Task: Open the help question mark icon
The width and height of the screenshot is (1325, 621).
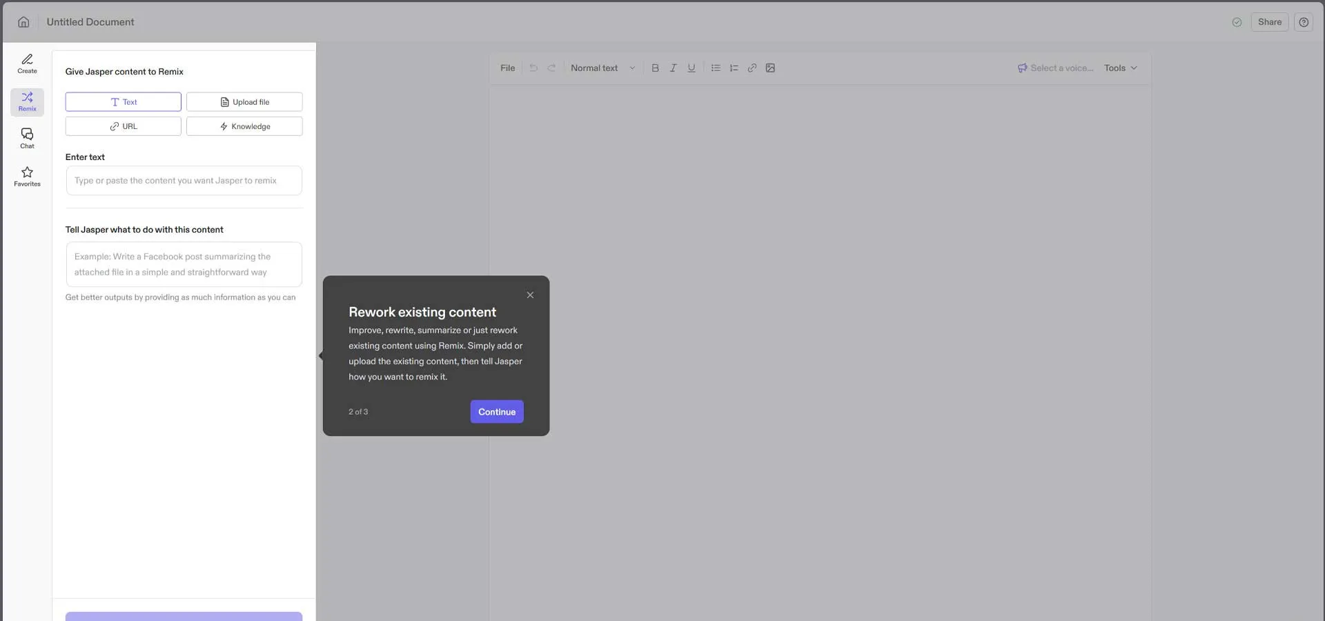Action: click(1304, 22)
